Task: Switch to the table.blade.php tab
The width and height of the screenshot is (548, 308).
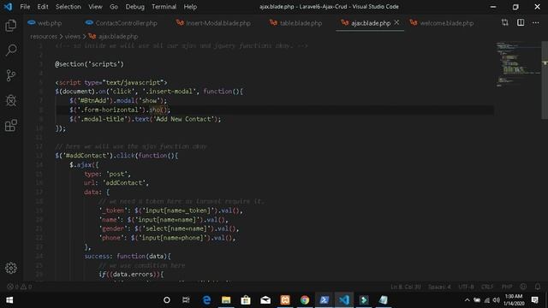Action: tap(301, 23)
